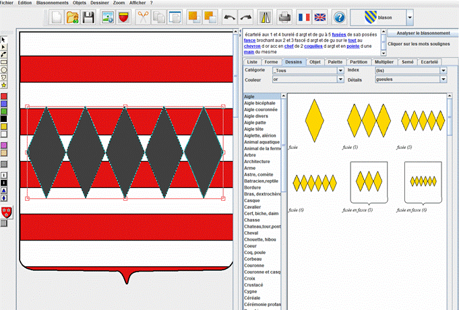Open the Catégorie dropdown
Image resolution: width=459 pixels, height=310 pixels.
pos(306,70)
